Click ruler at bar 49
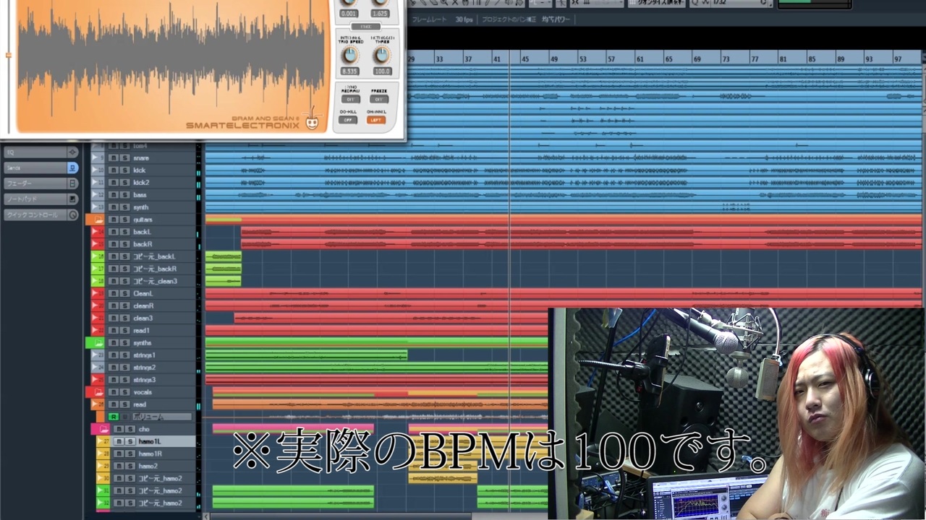Image resolution: width=926 pixels, height=520 pixels. [554, 58]
